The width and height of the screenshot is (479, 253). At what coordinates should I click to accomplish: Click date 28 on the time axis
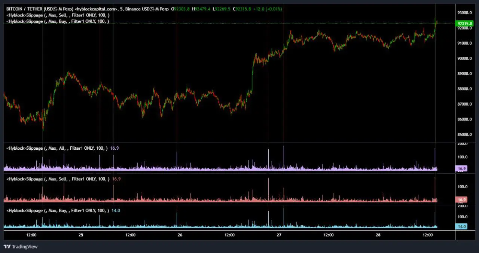click(x=378, y=235)
